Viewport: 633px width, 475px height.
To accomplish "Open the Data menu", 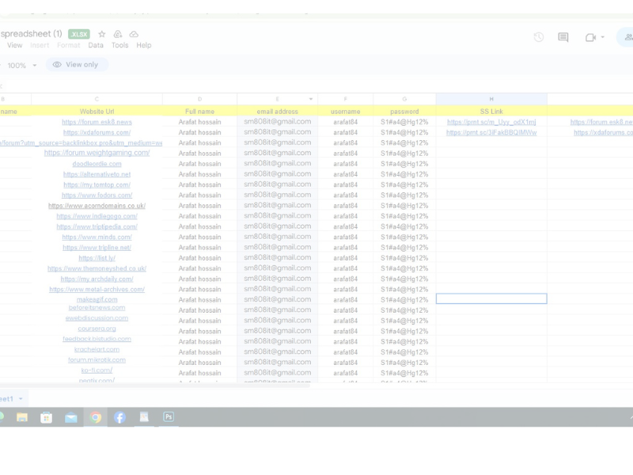I will point(96,46).
